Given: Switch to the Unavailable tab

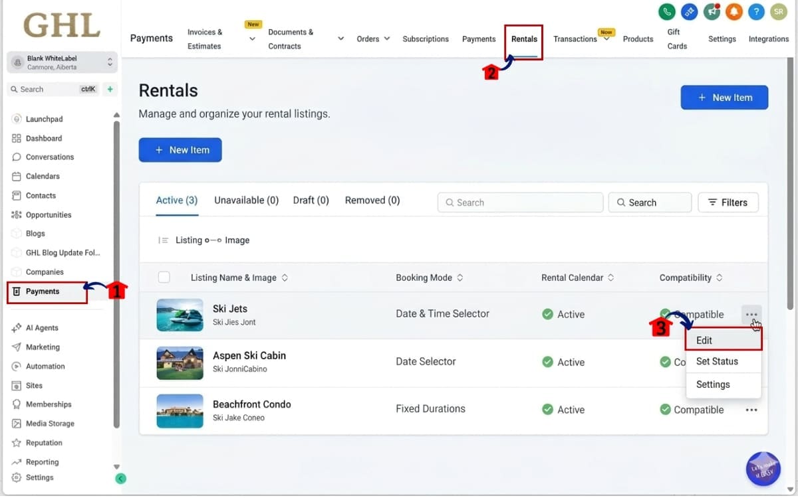Looking at the screenshot, I should pyautogui.click(x=245, y=200).
